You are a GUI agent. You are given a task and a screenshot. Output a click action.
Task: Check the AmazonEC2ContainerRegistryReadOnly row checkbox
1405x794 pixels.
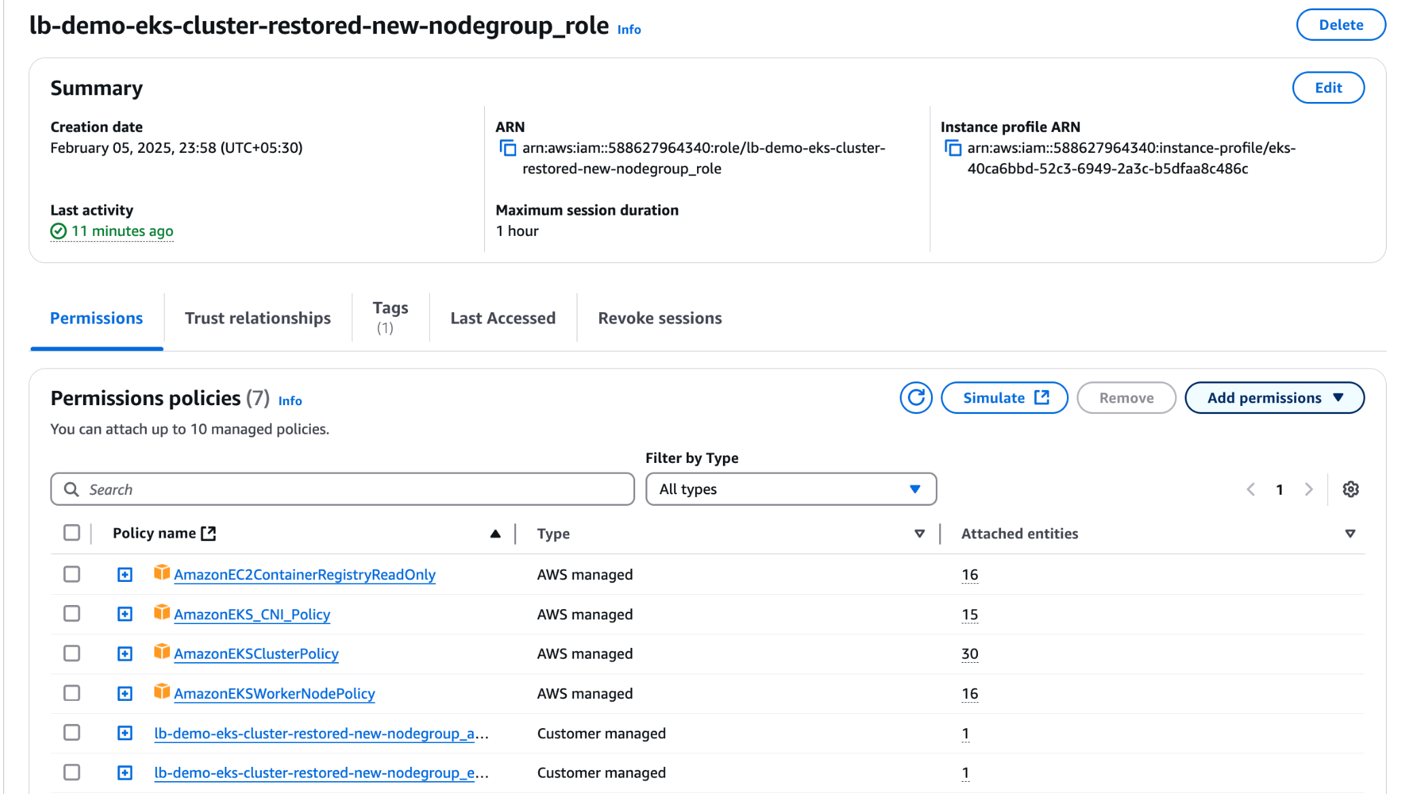pos(71,574)
